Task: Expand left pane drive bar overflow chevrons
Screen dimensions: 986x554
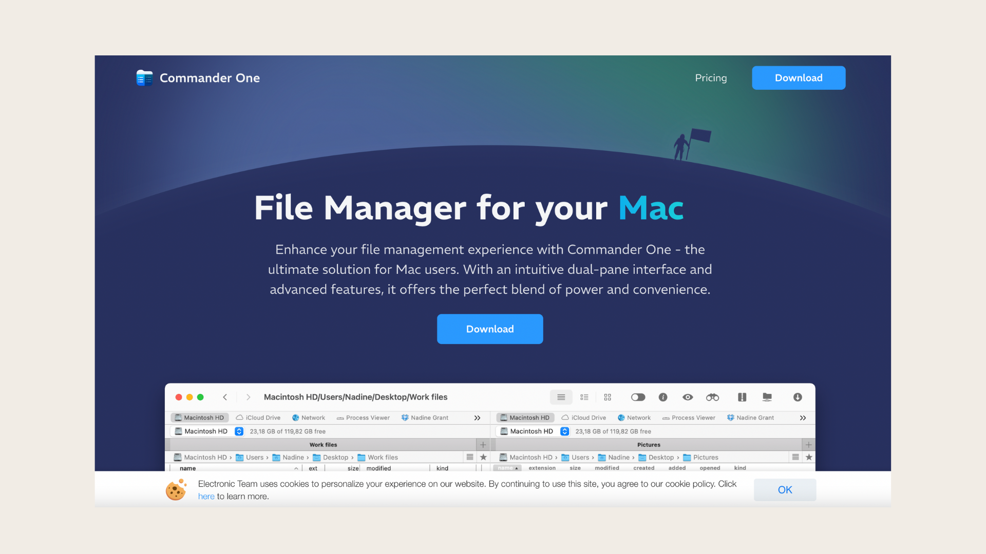Action: tap(477, 418)
